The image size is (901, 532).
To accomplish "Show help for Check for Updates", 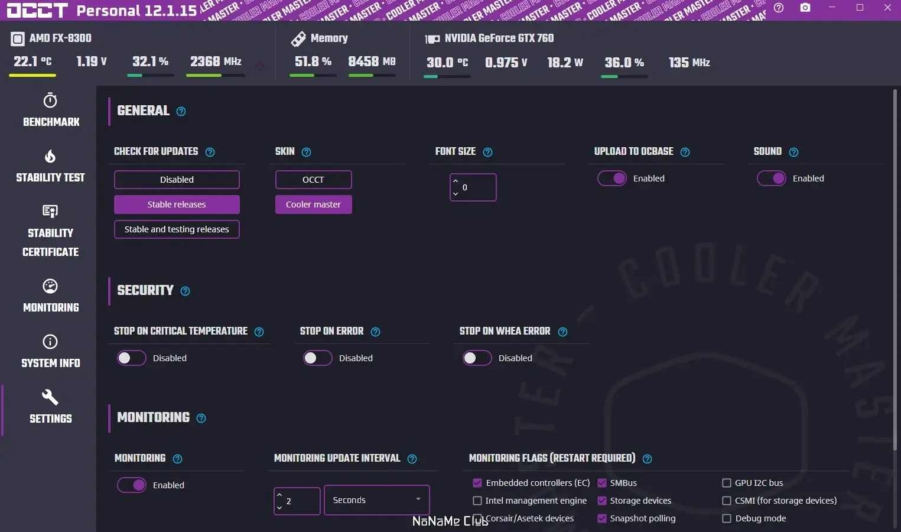I will pos(210,152).
